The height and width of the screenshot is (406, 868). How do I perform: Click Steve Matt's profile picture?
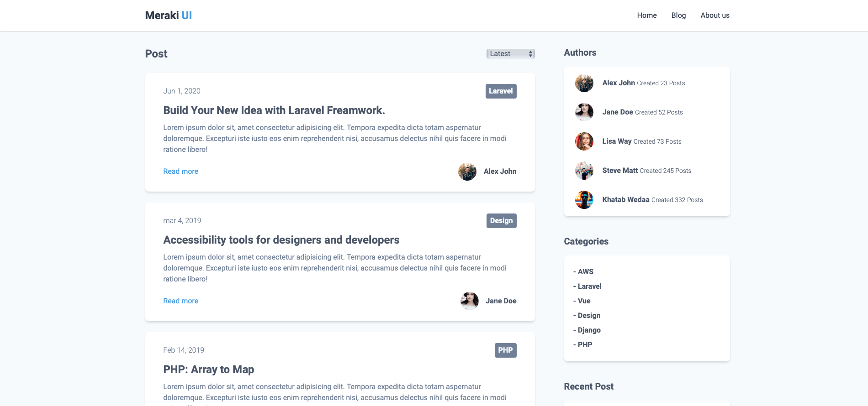[x=584, y=171]
